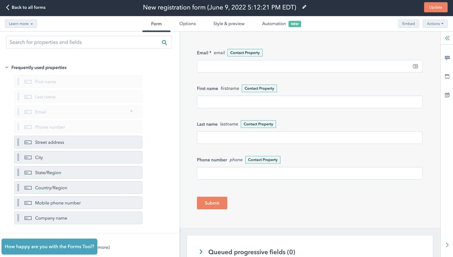Screen dimensions: 453x257
Task: Expand Queued progressive fields section
Action: [x=201, y=252]
